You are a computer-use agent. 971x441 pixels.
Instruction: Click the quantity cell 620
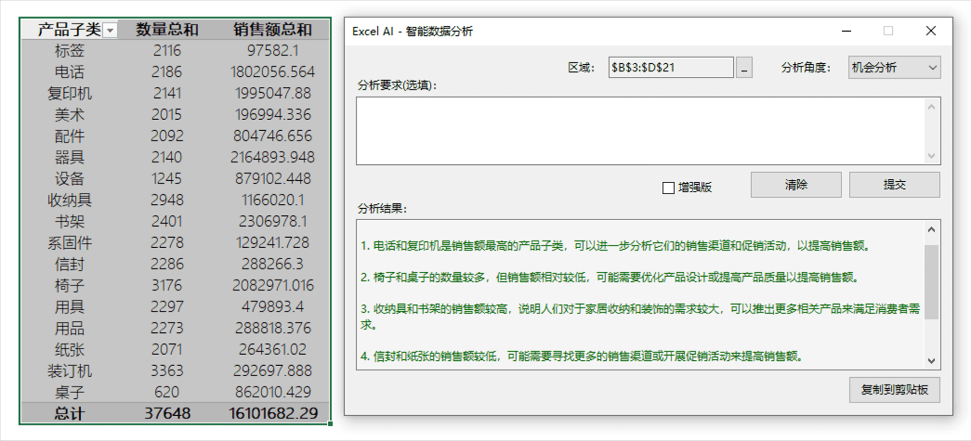(x=167, y=392)
